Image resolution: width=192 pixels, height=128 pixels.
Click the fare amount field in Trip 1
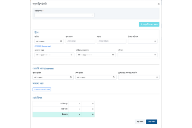pyautogui.click(x=142, y=41)
